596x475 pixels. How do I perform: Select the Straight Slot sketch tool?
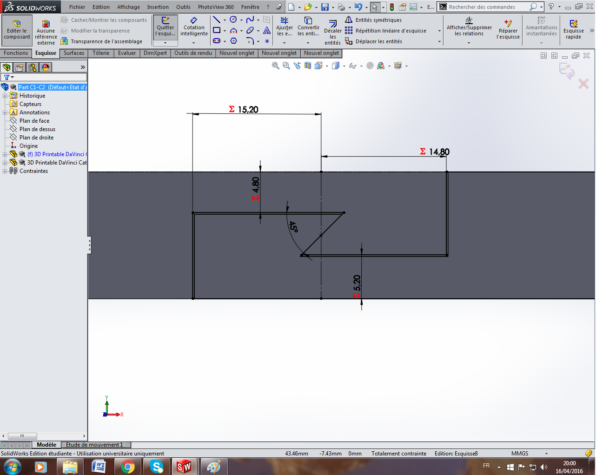(x=217, y=41)
